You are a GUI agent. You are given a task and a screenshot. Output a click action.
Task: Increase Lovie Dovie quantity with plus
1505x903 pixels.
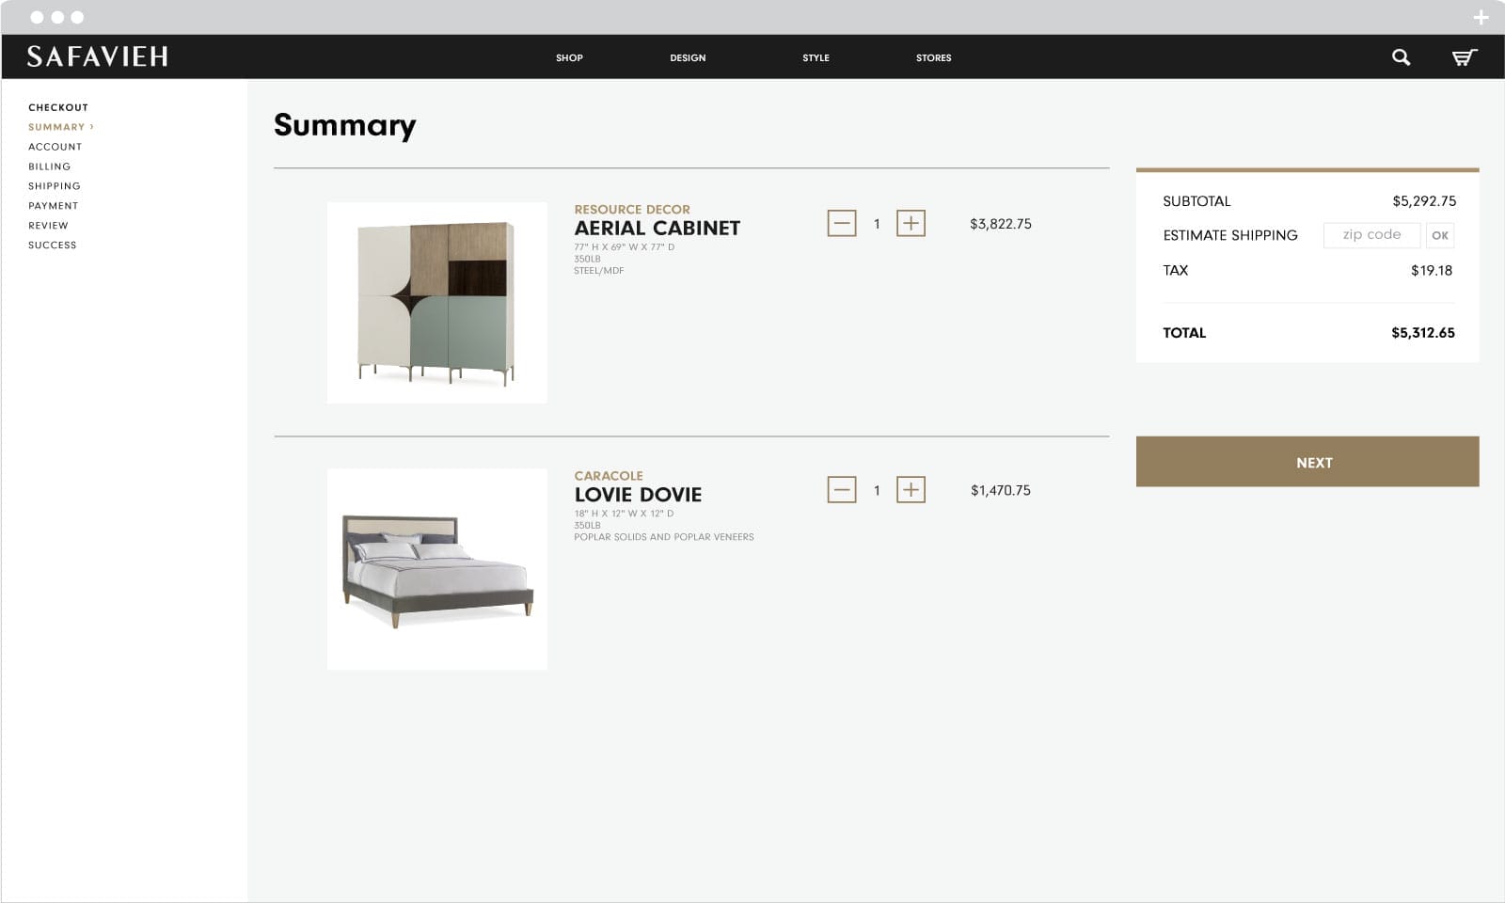[910, 490]
